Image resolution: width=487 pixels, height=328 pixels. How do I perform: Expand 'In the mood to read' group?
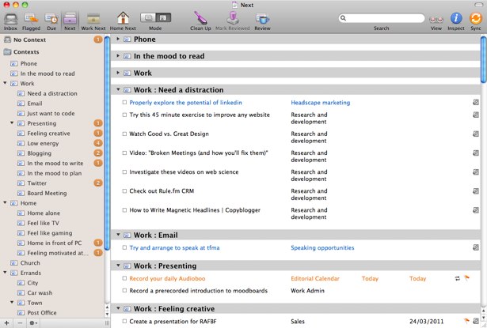pyautogui.click(x=118, y=56)
